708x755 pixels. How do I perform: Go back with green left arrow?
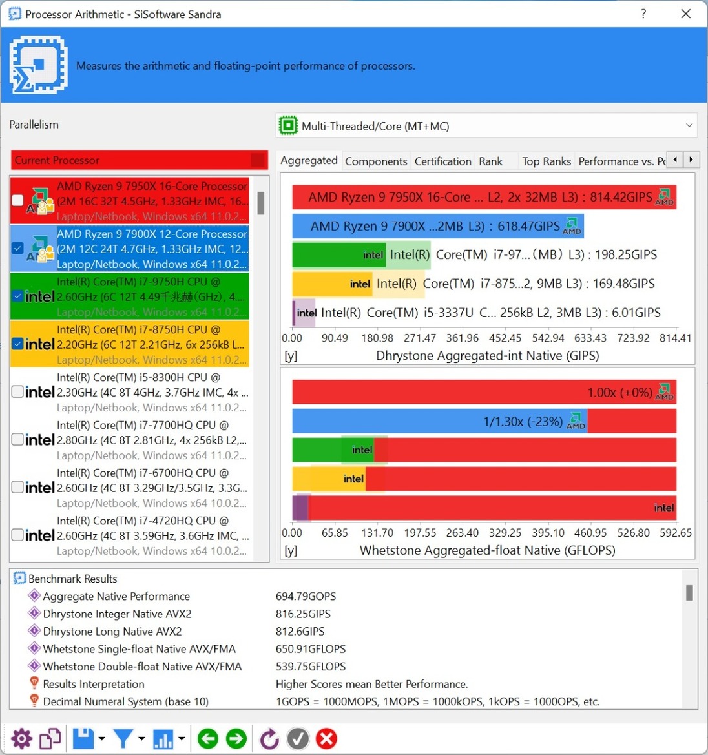click(x=208, y=739)
